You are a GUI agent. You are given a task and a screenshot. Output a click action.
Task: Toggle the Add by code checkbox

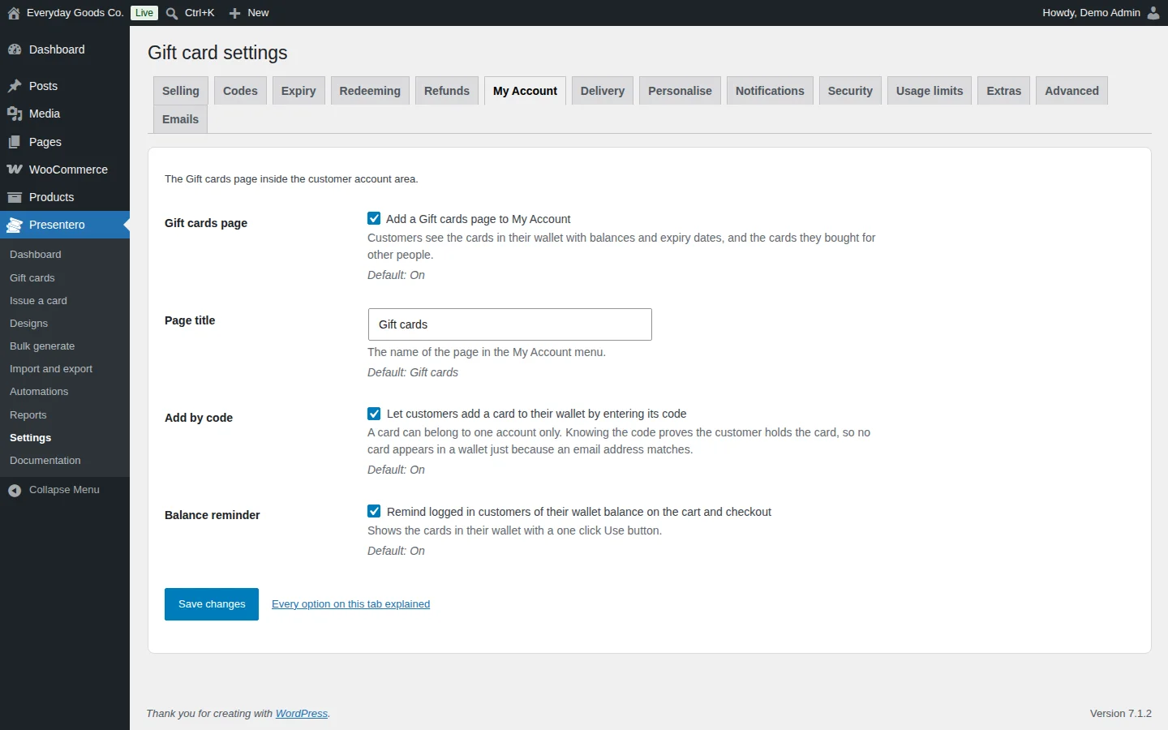click(x=374, y=414)
